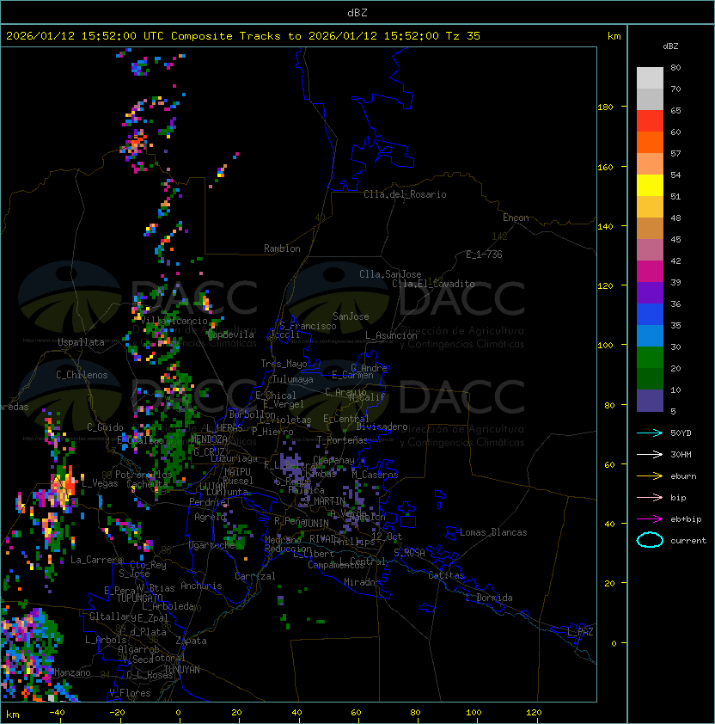715x724 pixels.
Task: Click the '30HM' legend label
Action: click(681, 454)
